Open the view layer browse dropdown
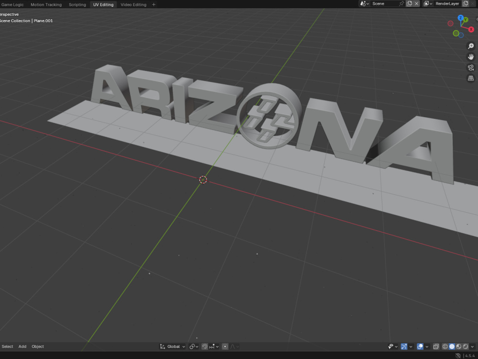478x359 pixels. 428,4
